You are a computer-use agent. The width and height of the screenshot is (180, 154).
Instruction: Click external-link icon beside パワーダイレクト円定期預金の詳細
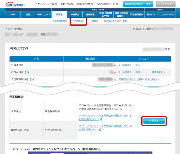point(131,126)
